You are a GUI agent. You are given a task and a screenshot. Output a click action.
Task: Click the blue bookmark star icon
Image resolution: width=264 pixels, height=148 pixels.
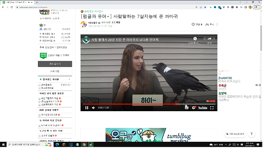tap(205, 7)
